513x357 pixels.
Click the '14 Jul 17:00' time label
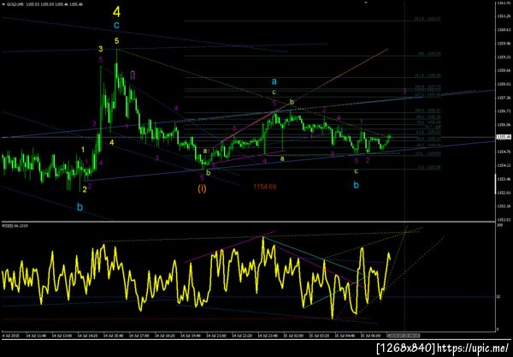[139, 336]
